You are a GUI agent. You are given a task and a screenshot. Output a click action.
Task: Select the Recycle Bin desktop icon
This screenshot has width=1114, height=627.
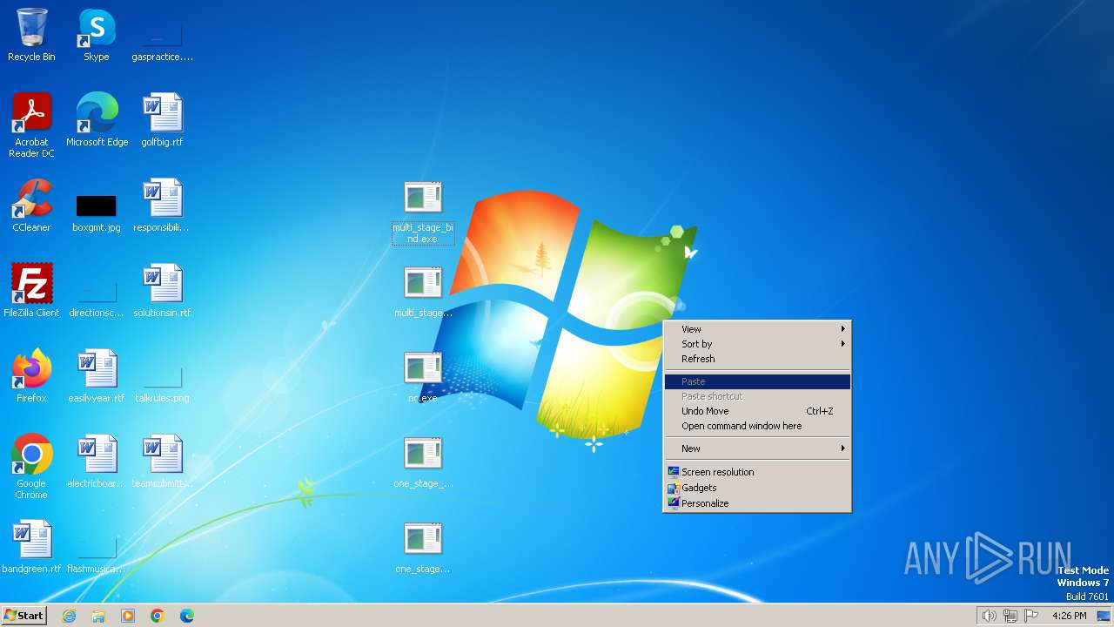click(x=31, y=35)
